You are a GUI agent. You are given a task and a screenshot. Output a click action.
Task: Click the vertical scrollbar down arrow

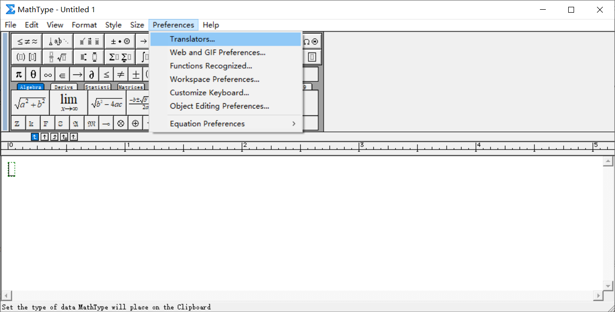click(608, 285)
